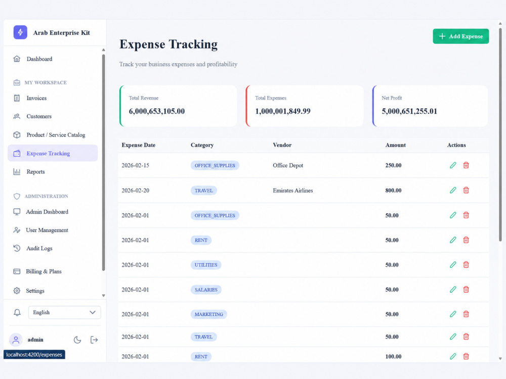The height and width of the screenshot is (379, 506).
Task: Click the SALARIES category badge
Action: (206, 290)
